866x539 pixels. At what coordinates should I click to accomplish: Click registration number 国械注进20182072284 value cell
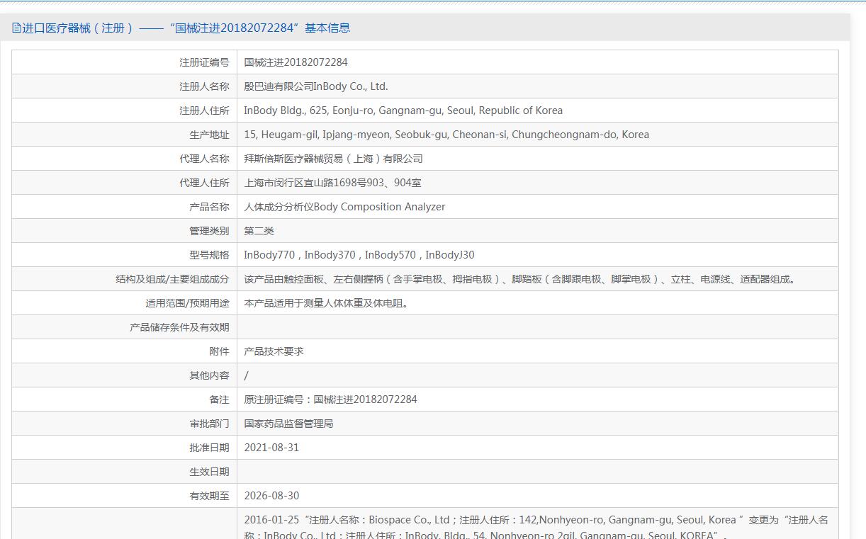(296, 62)
